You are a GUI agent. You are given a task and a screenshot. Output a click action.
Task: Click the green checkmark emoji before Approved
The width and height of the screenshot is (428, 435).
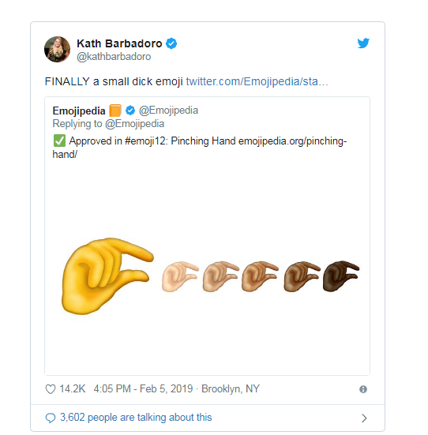59,141
